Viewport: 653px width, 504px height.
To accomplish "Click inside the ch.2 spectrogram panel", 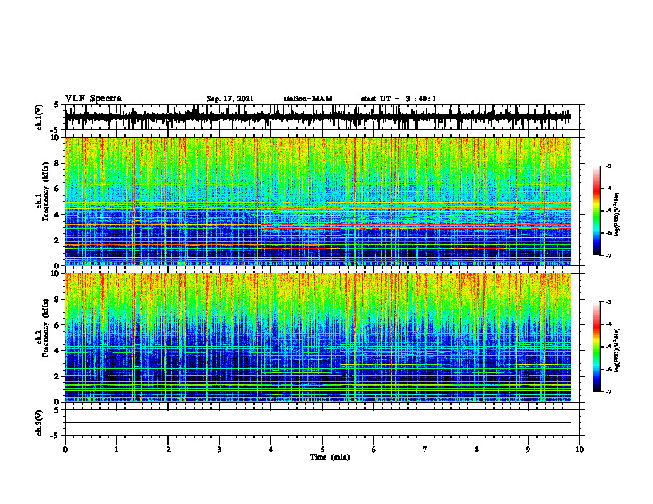I will coord(318,338).
